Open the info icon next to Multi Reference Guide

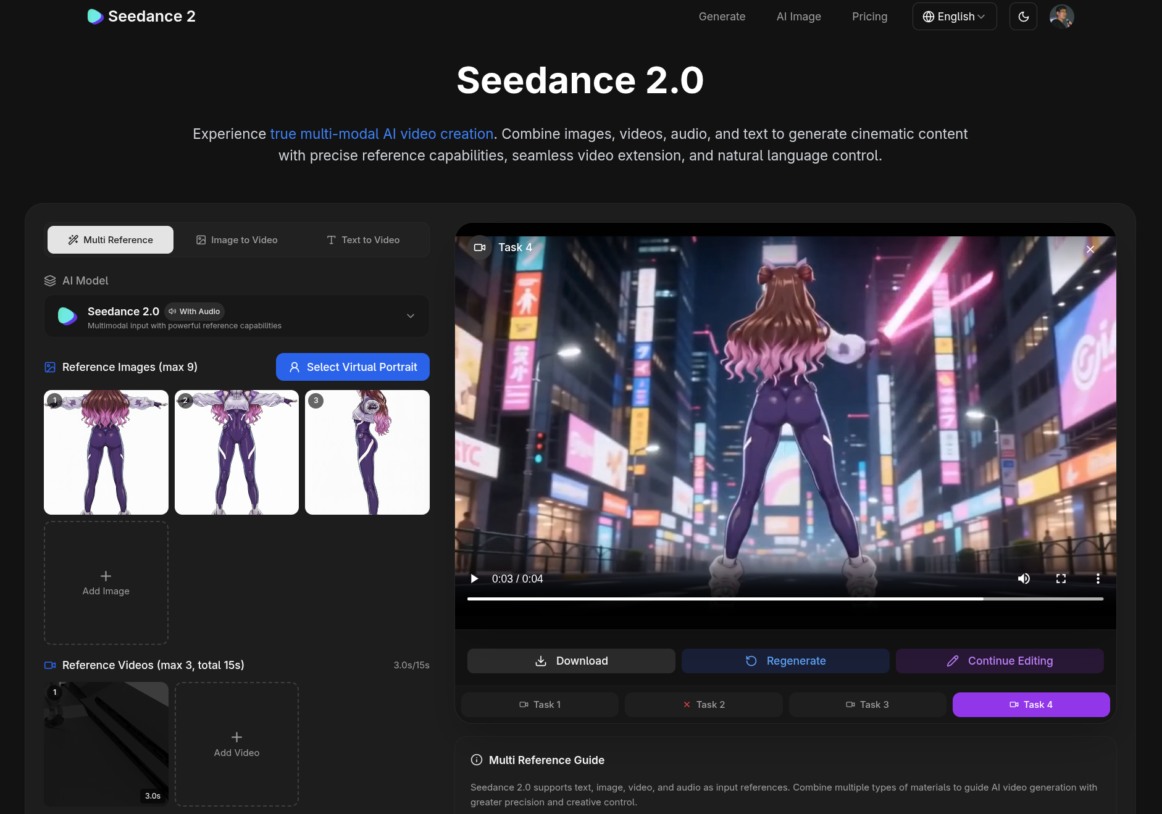pyautogui.click(x=476, y=760)
